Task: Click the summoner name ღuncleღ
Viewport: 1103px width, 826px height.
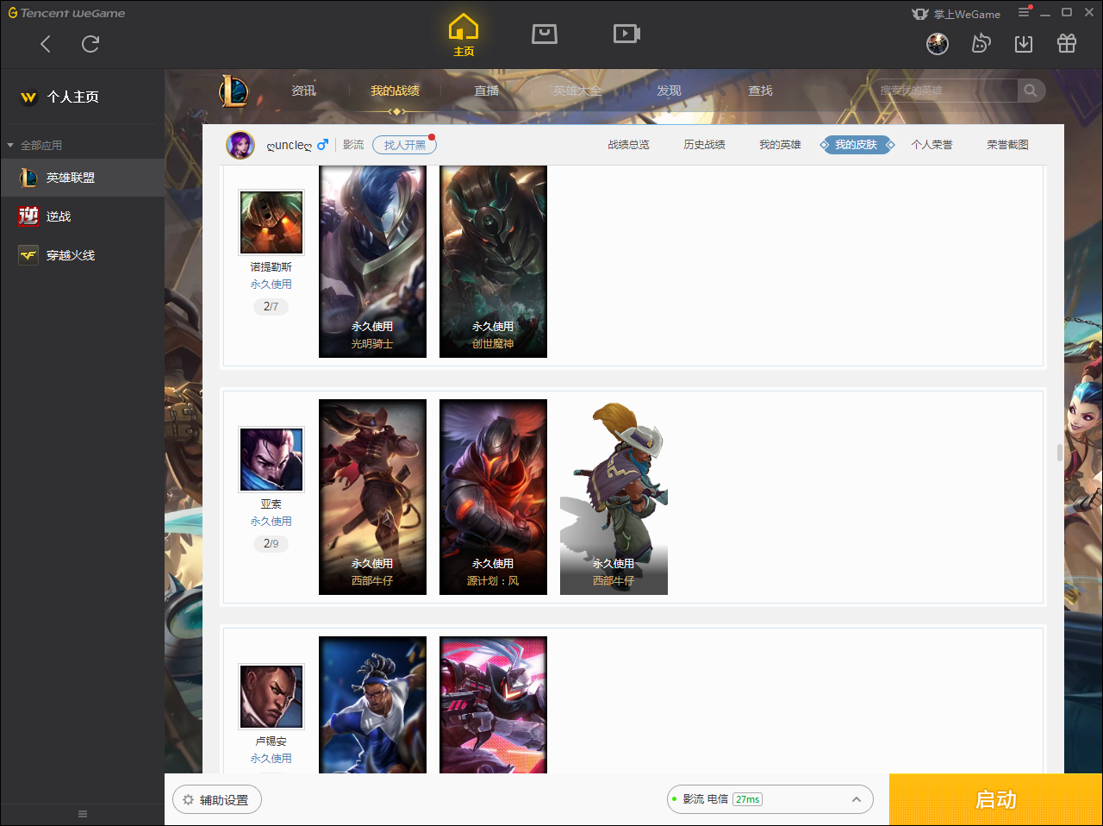Action: click(x=290, y=145)
